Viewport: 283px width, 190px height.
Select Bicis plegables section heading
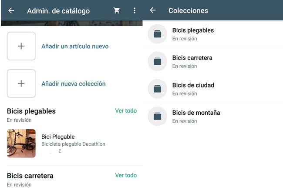point(31,111)
